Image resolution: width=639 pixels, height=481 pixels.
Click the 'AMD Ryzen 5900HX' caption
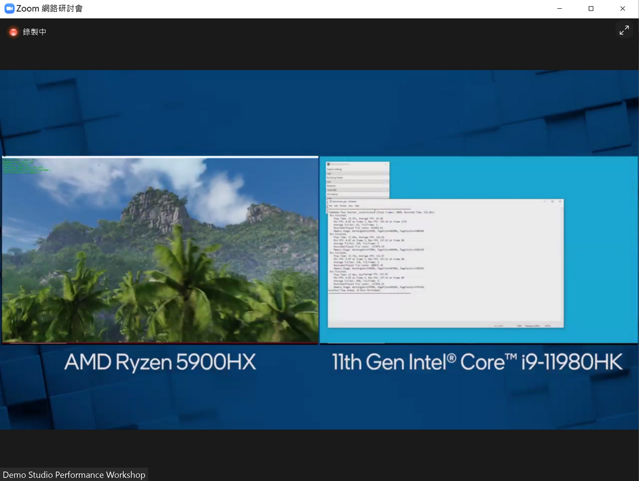(x=160, y=362)
